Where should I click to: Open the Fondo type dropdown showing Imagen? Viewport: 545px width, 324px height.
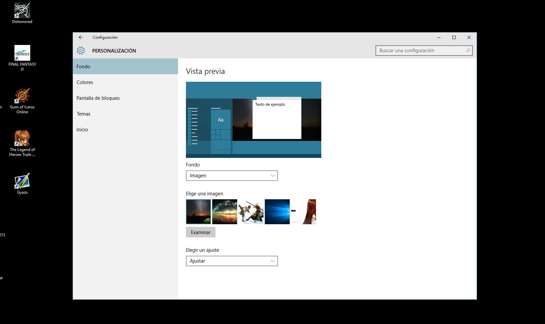(x=232, y=176)
